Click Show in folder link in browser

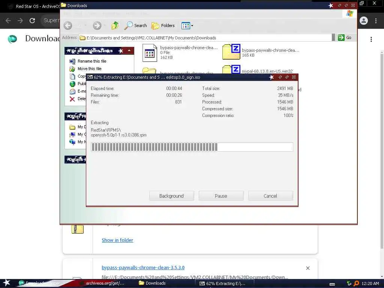pos(117,240)
